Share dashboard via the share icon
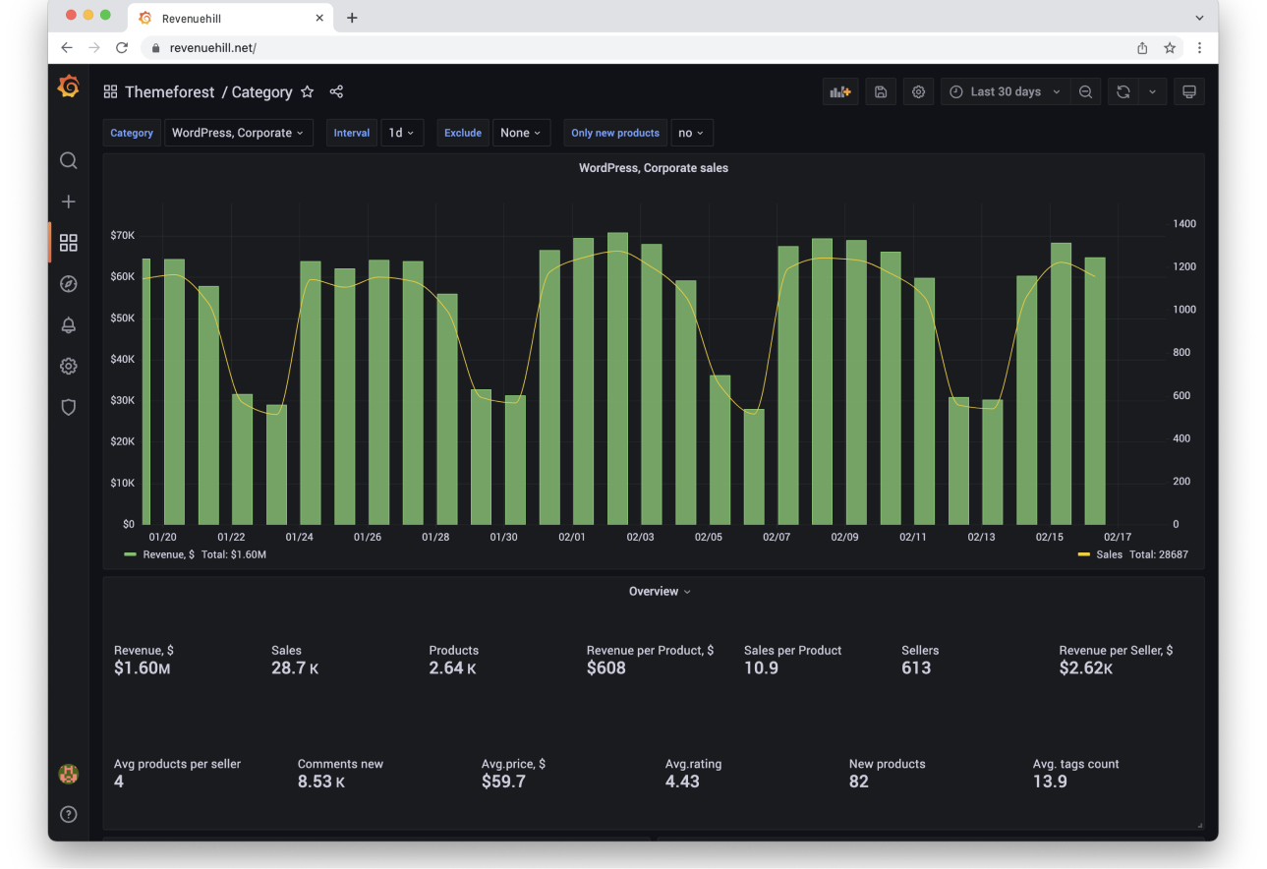 click(336, 91)
